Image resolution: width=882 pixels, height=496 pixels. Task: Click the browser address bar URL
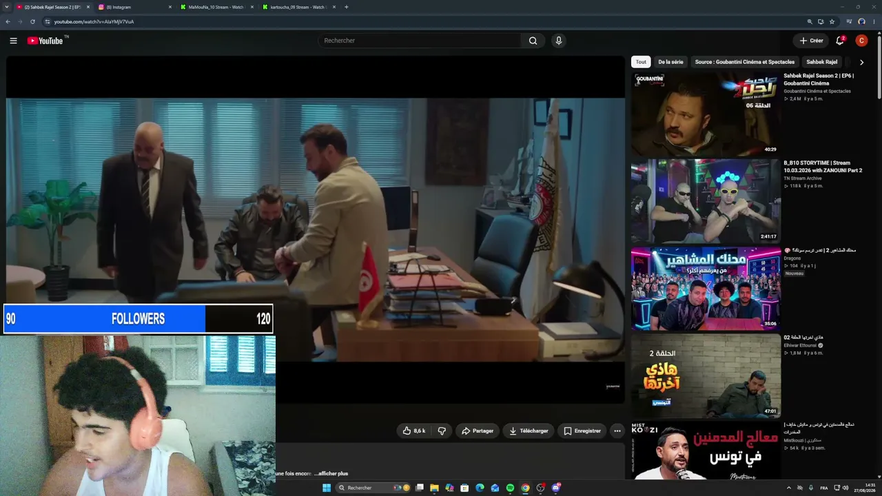tap(94, 21)
